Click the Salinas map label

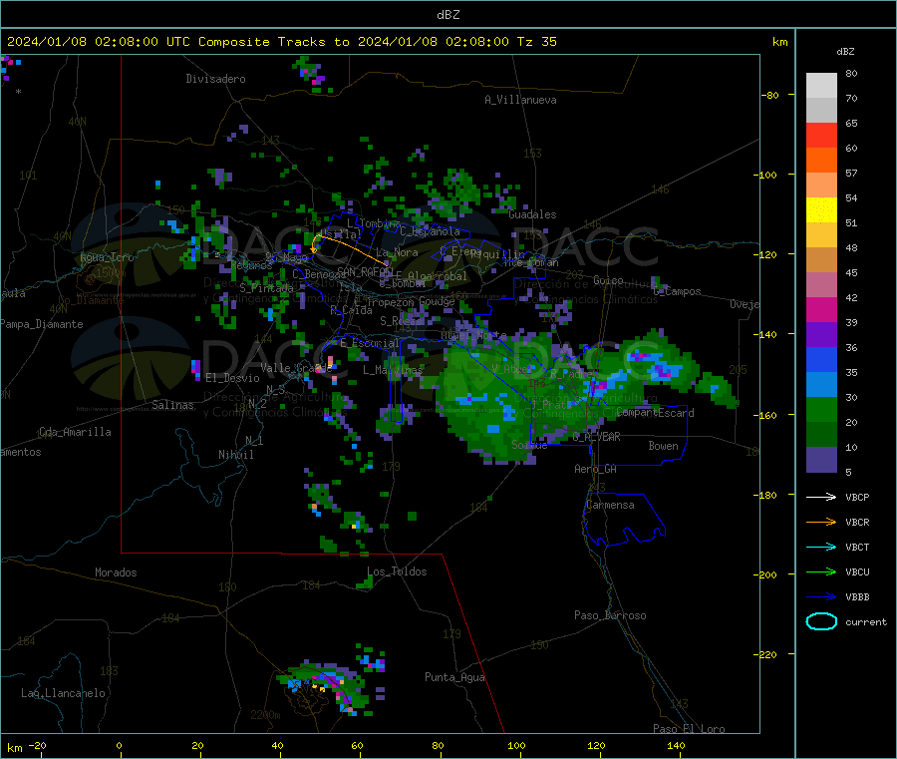pyautogui.click(x=172, y=405)
